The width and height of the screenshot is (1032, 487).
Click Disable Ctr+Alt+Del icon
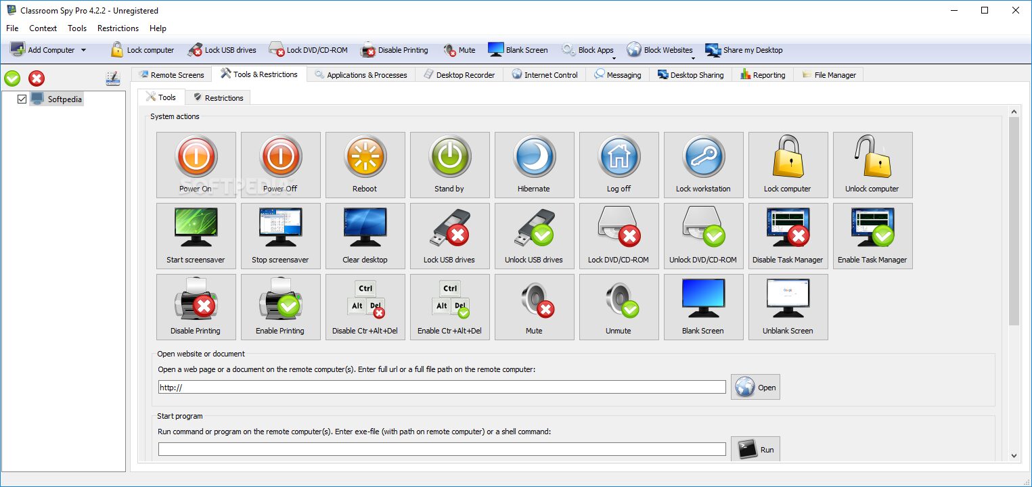(x=365, y=306)
